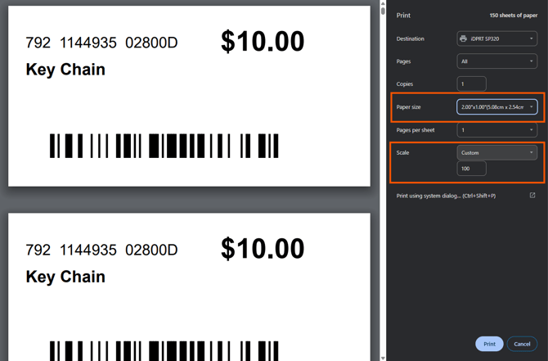Viewport: 548px width, 361px height.
Task: Open Print using system dialog link
Action: click(x=446, y=196)
